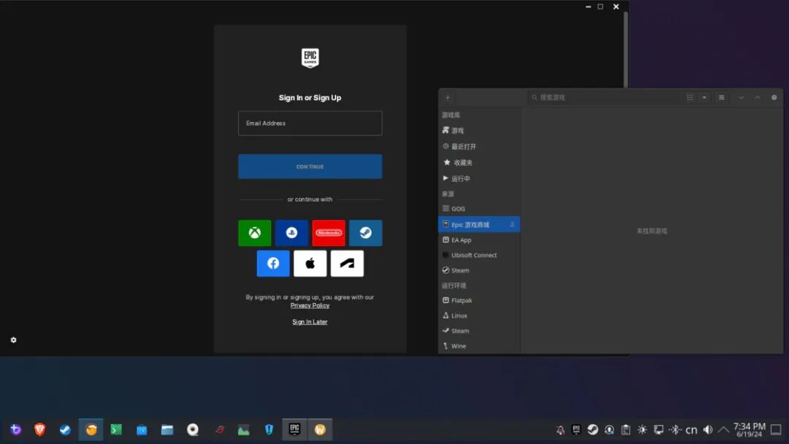Viewport: 789px width, 444px height.
Task: Sign in with the Xbox button
Action: 255,233
